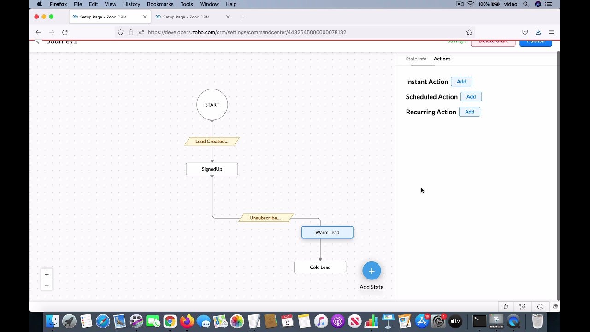Close the second Setup Page tab
The width and height of the screenshot is (590, 332).
(228, 17)
